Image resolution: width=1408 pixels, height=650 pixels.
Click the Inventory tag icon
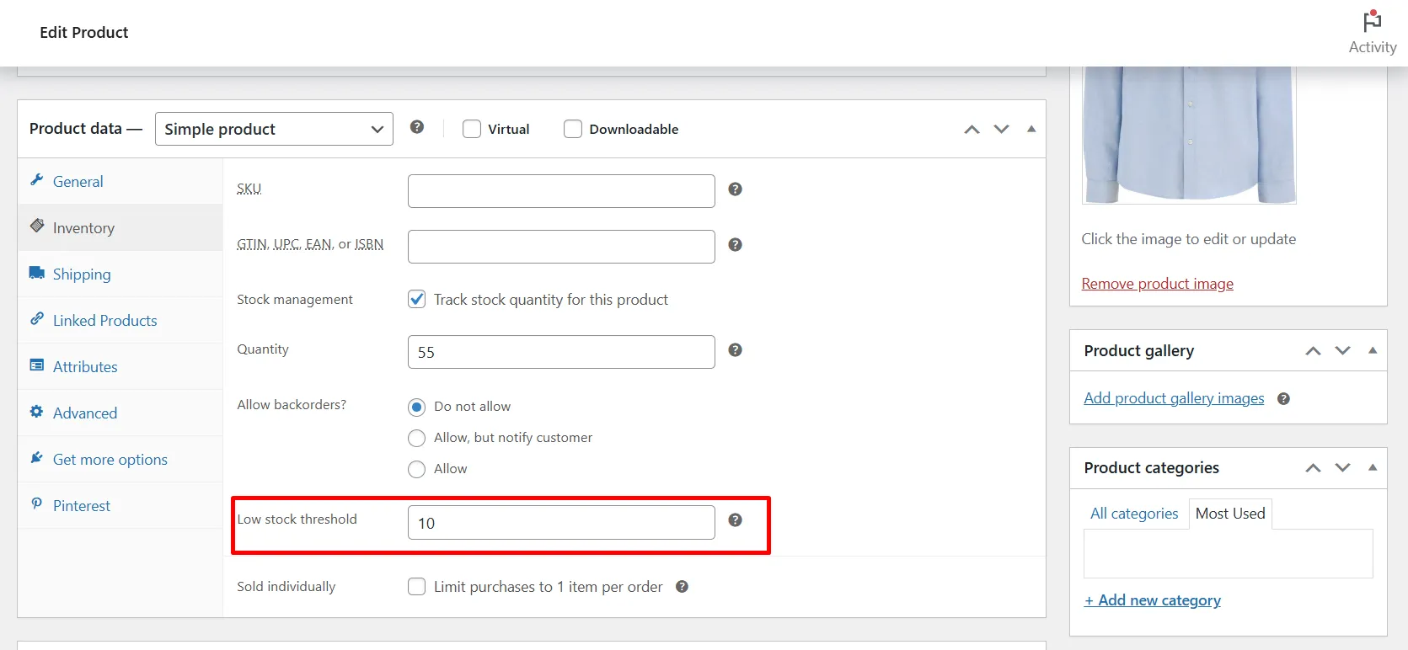tap(37, 226)
